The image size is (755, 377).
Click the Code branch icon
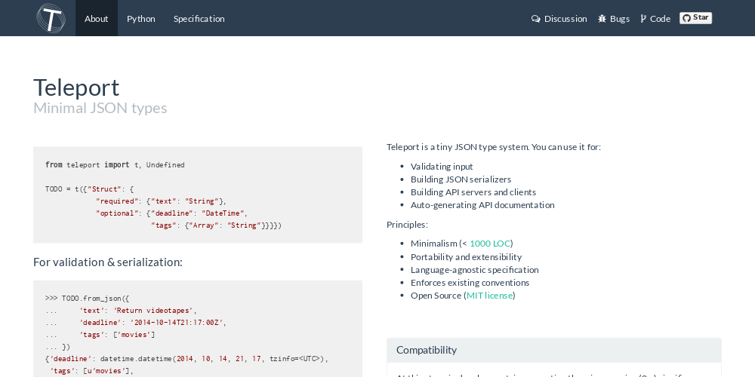pos(643,19)
